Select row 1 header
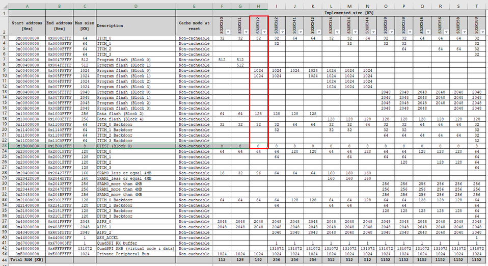 click(4, 13)
